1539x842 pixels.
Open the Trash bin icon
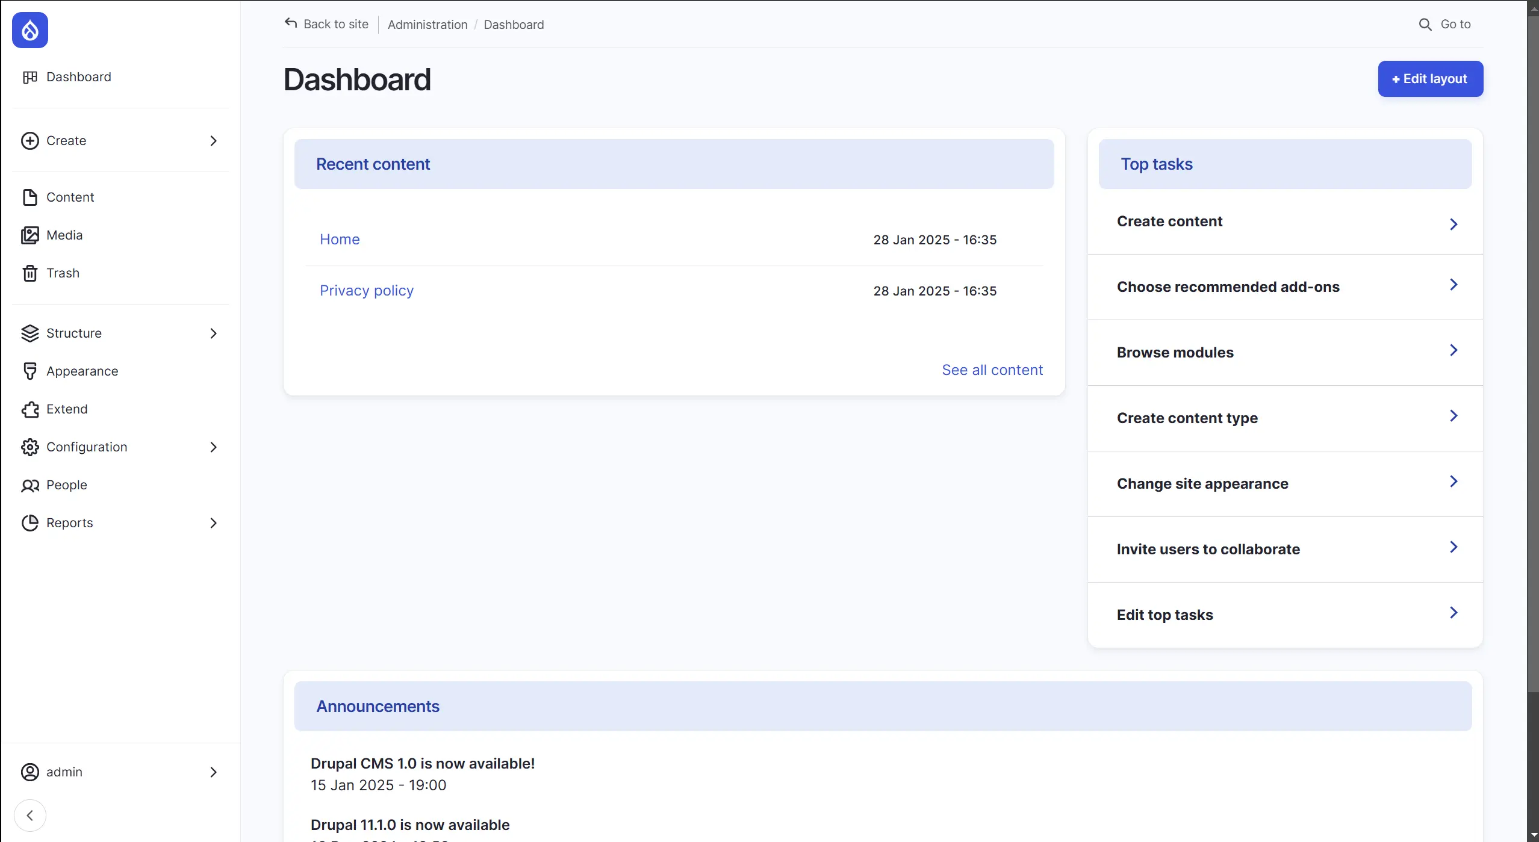(x=30, y=273)
